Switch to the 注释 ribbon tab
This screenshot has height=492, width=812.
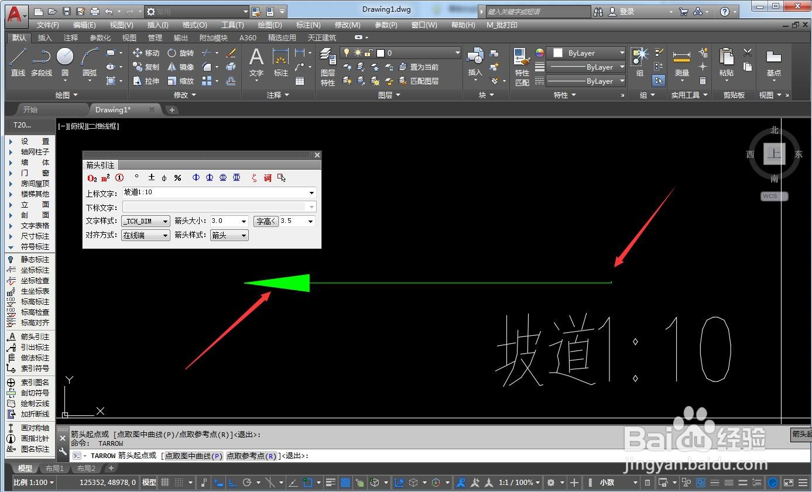point(71,37)
